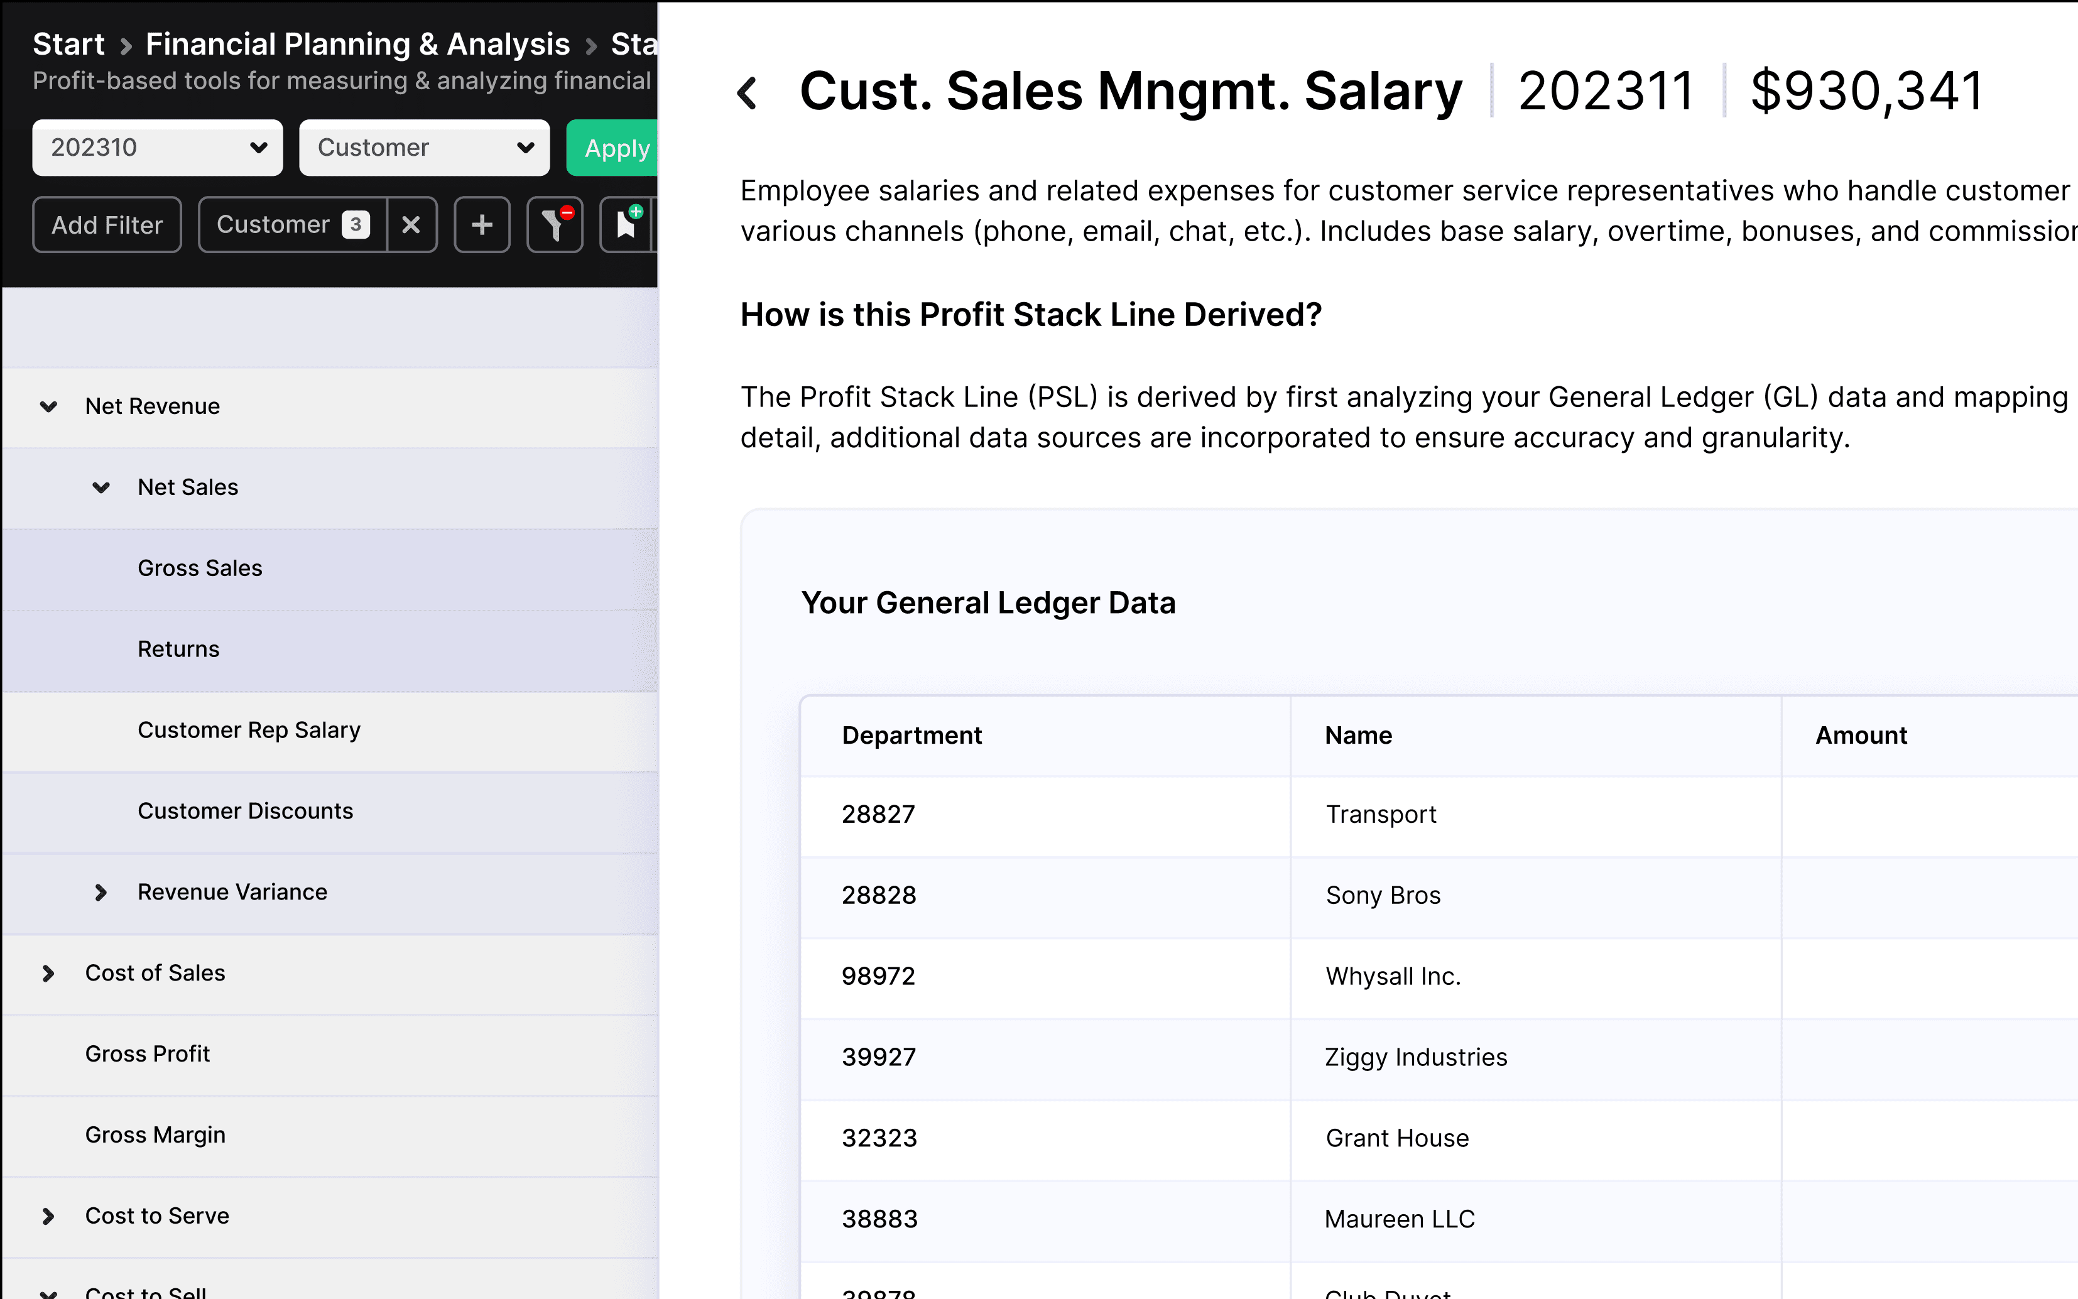
Task: Click the clear filters funnel icon
Action: (x=554, y=225)
